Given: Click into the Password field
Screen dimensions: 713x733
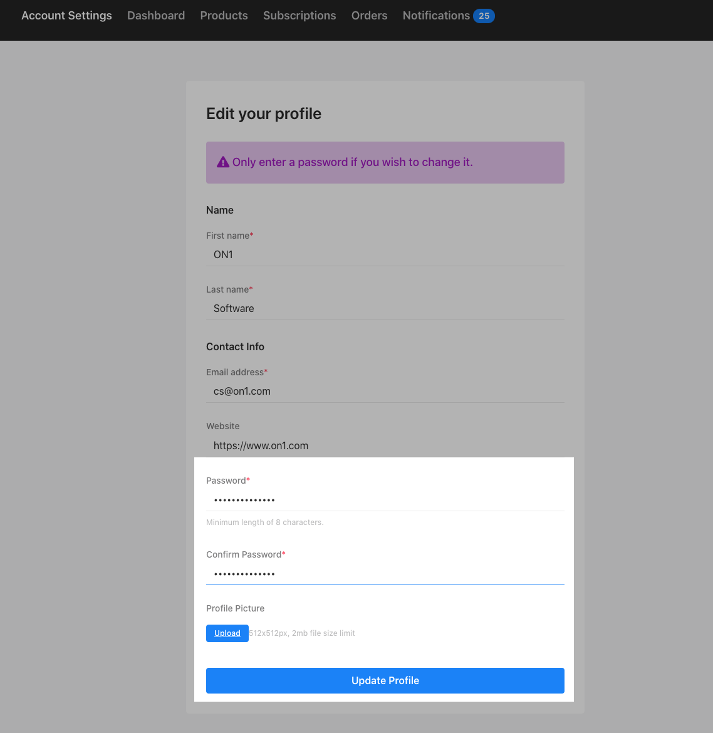Looking at the screenshot, I should point(385,500).
